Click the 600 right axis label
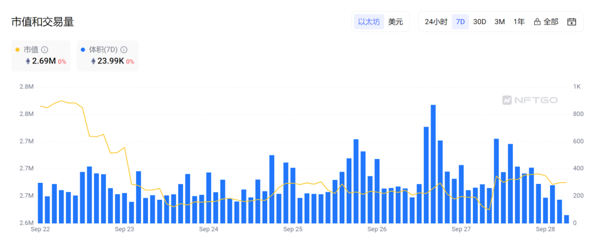This screenshot has width=591, height=243. tap(578, 141)
